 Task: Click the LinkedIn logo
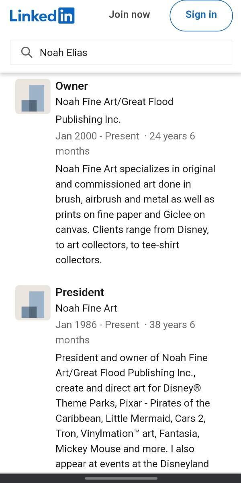(42, 16)
